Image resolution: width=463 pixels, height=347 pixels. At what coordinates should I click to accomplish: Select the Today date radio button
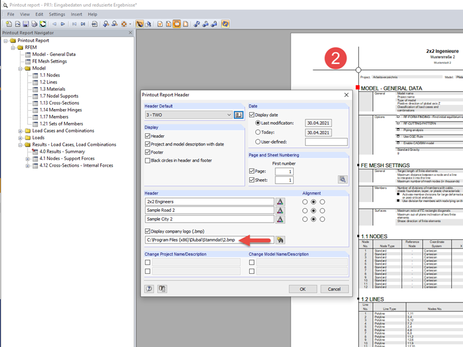tap(258, 132)
